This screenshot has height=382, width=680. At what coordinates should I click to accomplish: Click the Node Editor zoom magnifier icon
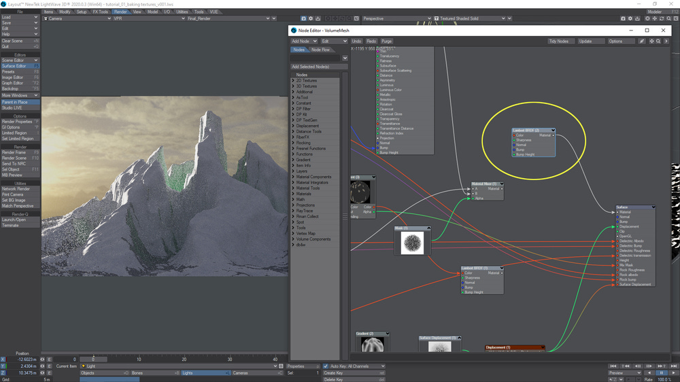(x=658, y=41)
